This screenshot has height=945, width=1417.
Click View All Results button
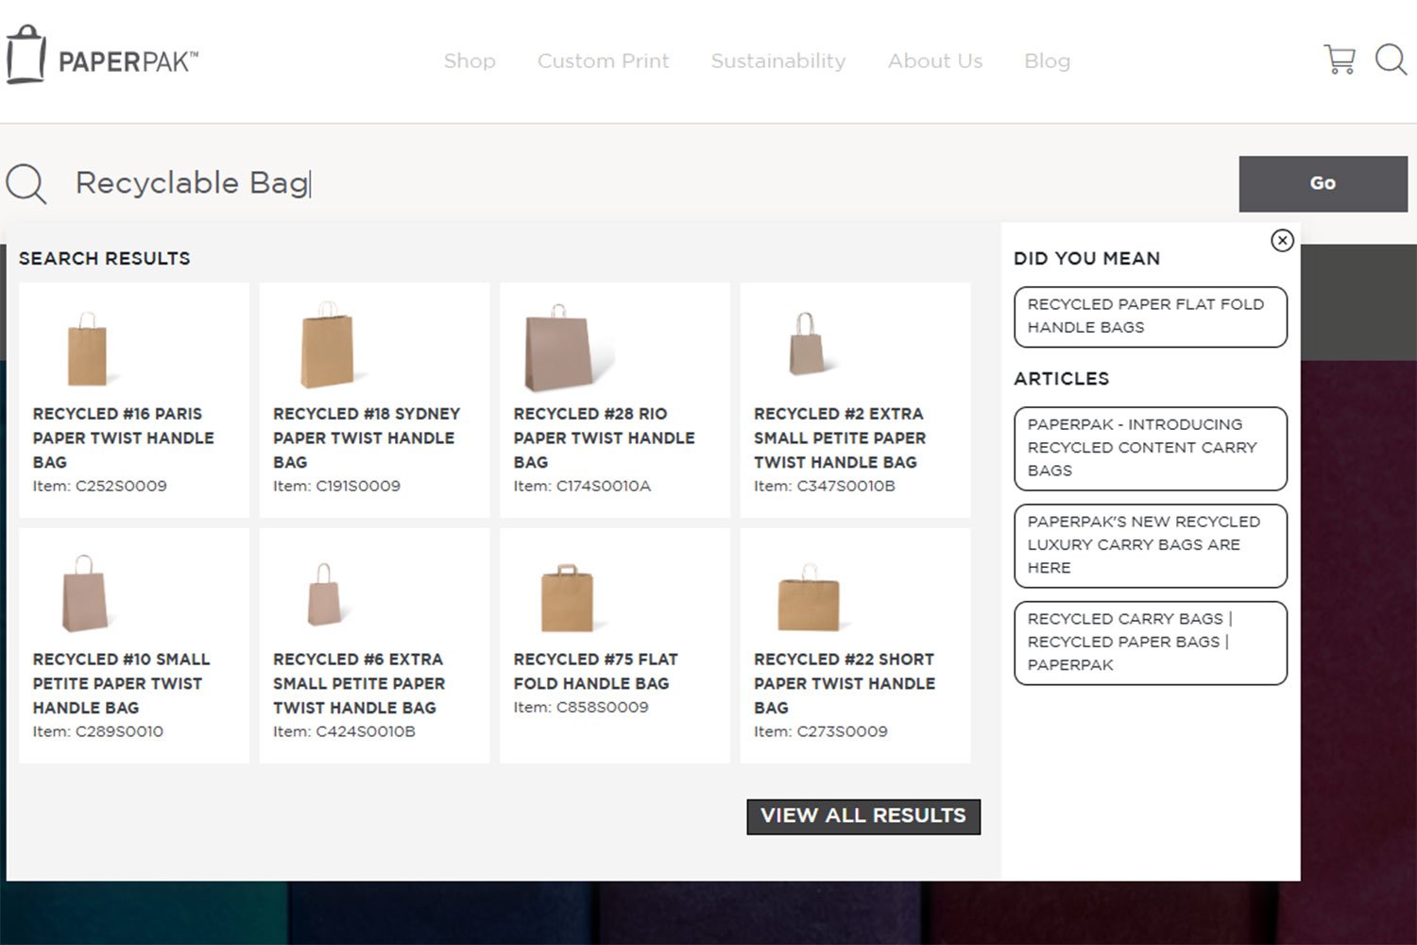tap(862, 816)
